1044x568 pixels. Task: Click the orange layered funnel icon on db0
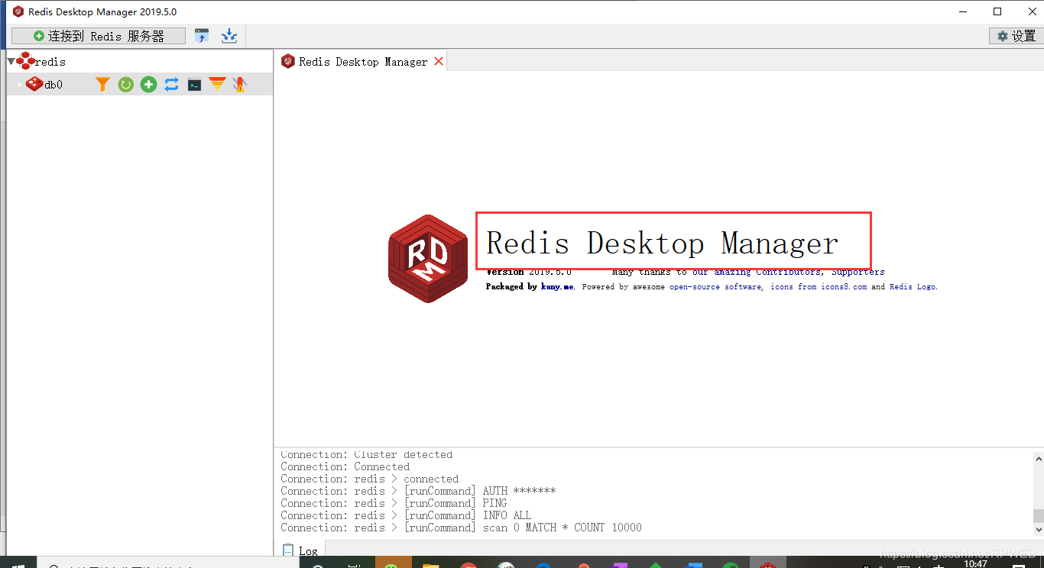tap(217, 85)
